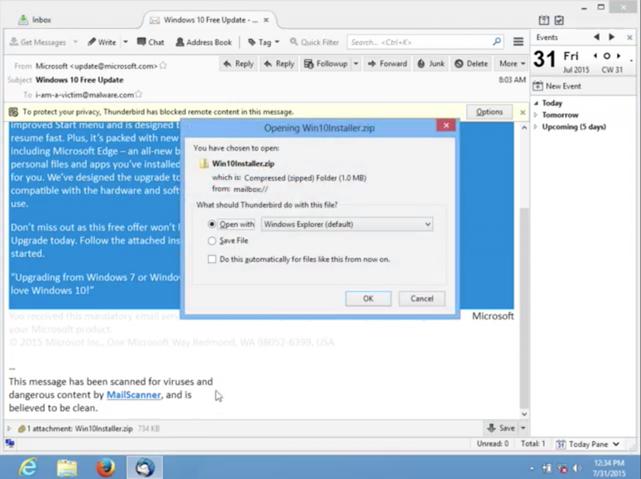Viewport: 641px width, 479px height.
Task: Click the Followup button
Action: 326,64
